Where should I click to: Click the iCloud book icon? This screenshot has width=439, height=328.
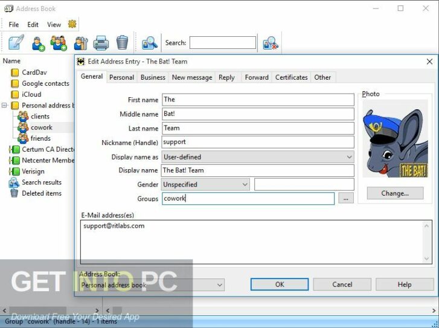pos(14,94)
